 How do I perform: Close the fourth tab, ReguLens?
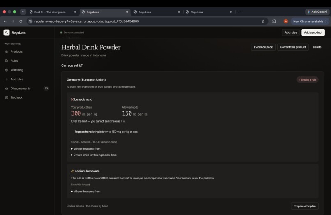pos(231,12)
